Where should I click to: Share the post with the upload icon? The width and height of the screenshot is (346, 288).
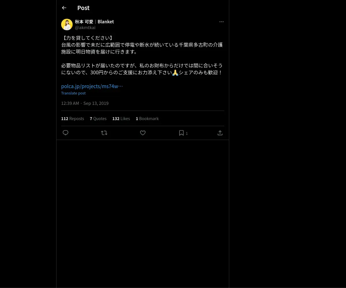click(x=220, y=133)
